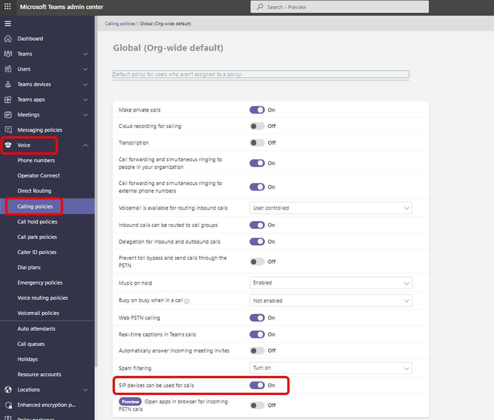Click the Locations globe icon

click(x=8, y=390)
